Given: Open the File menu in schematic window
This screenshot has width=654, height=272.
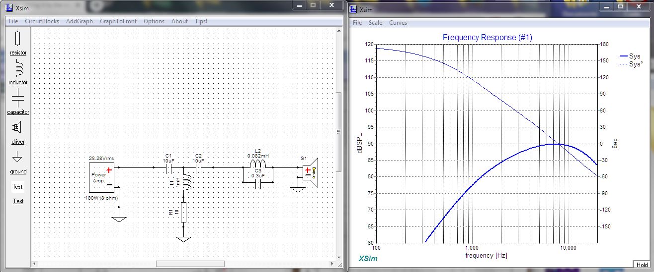Looking at the screenshot, I should 13,21.
